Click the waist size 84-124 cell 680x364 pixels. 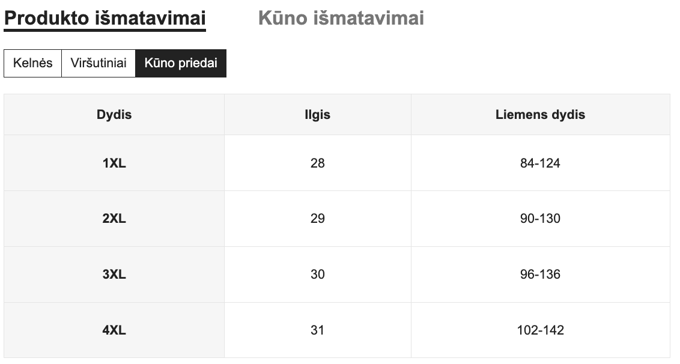tap(540, 163)
